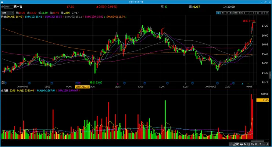Switch to the 週 weekly timeframe
The height and width of the screenshot is (147, 272).
[222, 13]
